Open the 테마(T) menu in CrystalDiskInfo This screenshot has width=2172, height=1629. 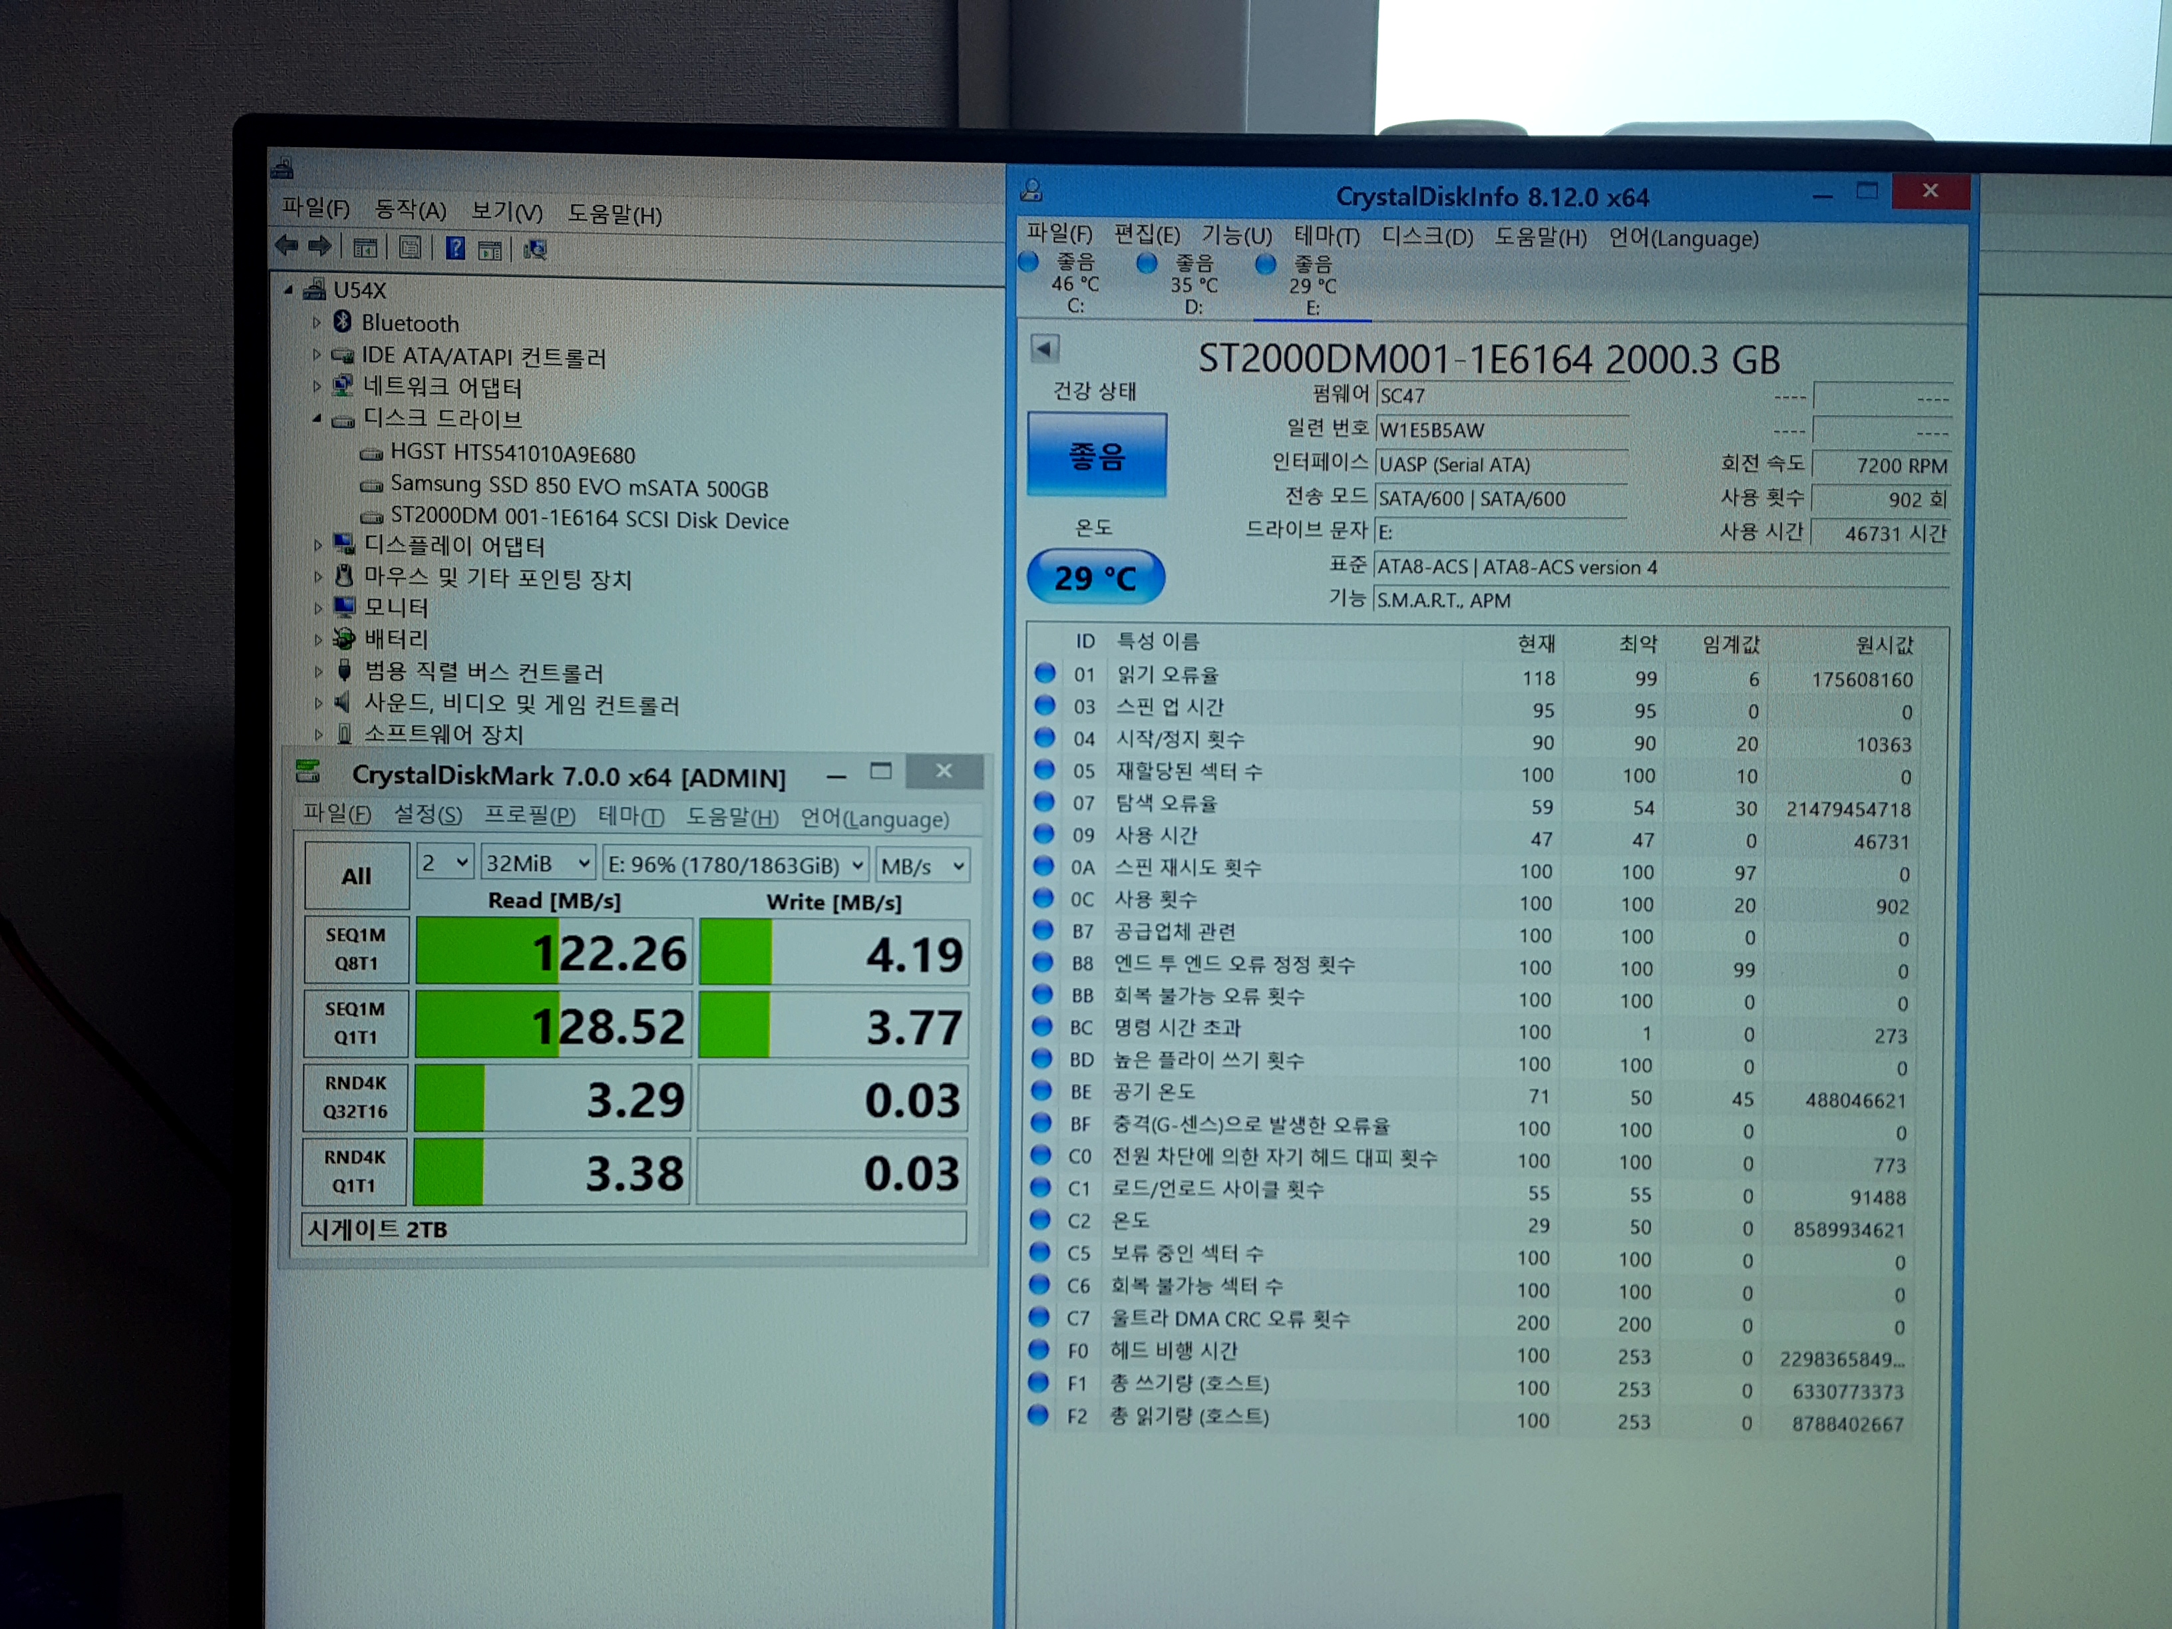[1327, 237]
